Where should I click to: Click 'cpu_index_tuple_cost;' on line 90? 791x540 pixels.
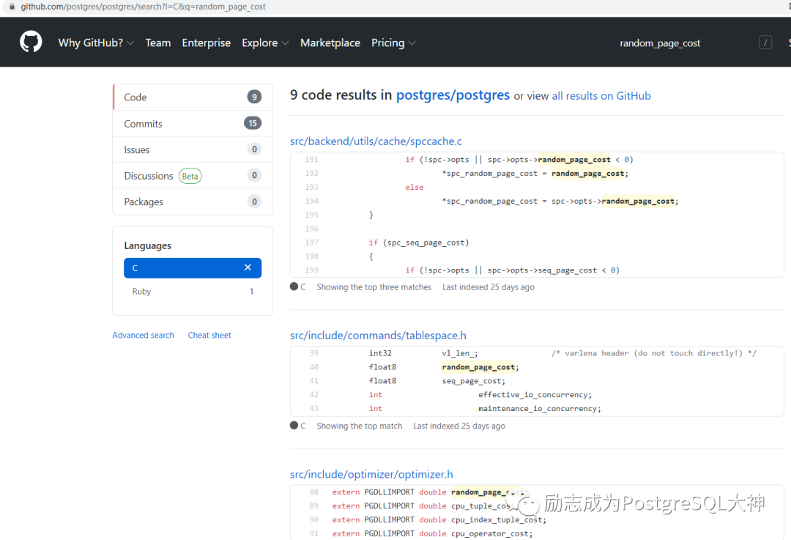(499, 519)
